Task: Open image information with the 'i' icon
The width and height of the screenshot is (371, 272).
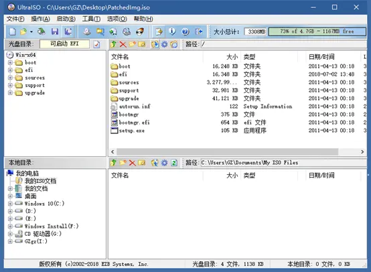Action: point(172,31)
